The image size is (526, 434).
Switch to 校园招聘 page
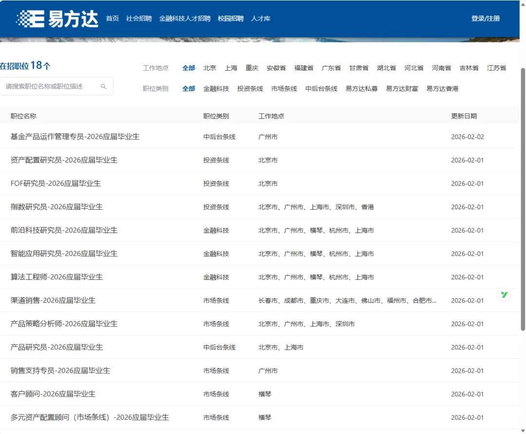(231, 18)
